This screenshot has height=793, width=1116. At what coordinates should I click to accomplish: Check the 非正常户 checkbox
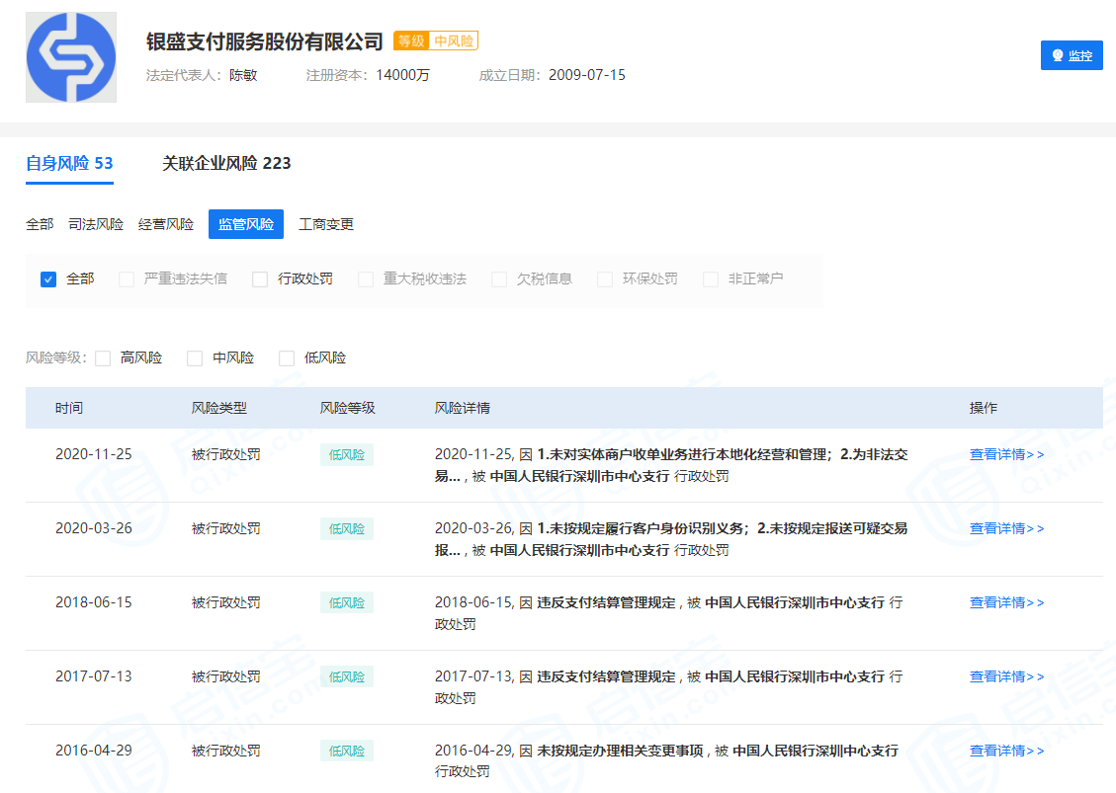click(711, 279)
